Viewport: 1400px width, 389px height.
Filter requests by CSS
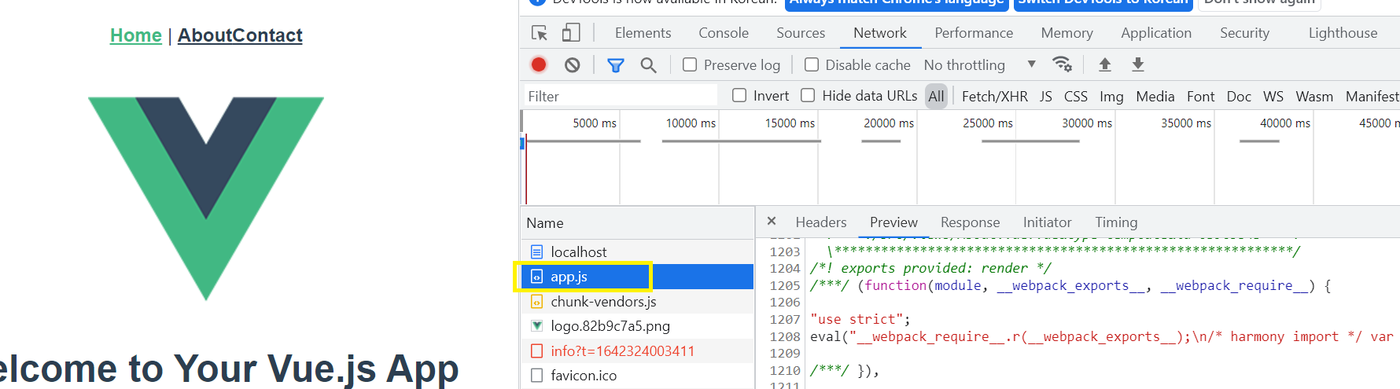(1075, 96)
